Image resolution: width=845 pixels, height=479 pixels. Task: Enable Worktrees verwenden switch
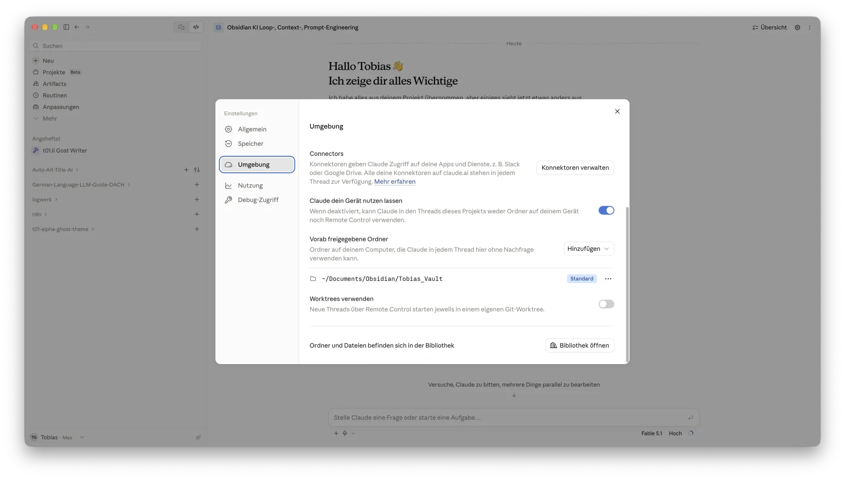point(606,304)
